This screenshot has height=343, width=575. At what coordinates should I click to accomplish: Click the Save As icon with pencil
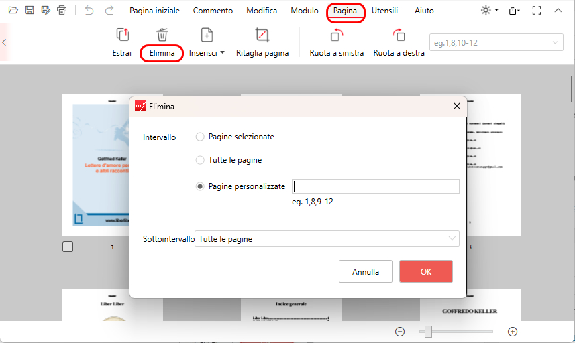(x=46, y=10)
